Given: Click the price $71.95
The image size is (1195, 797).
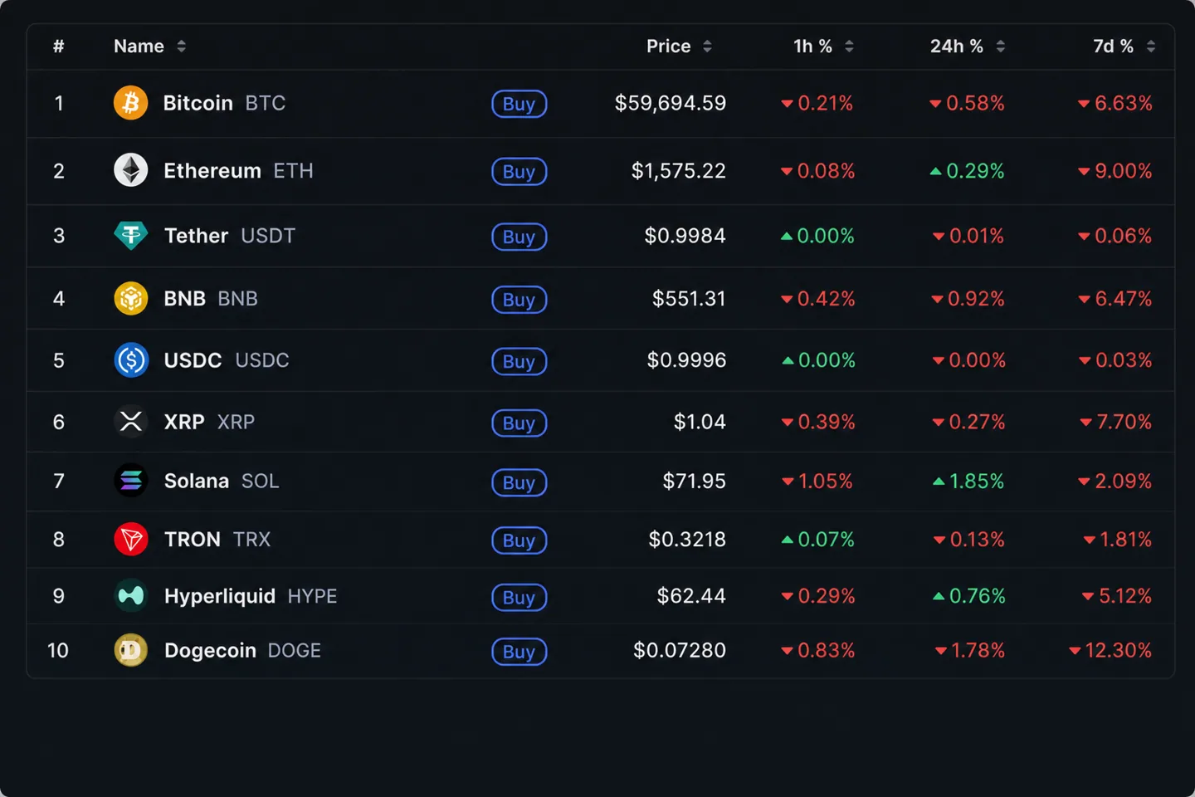Looking at the screenshot, I should click(695, 481).
